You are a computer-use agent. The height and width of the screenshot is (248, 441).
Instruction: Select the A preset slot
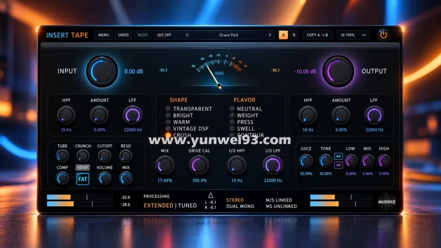tap(283, 35)
